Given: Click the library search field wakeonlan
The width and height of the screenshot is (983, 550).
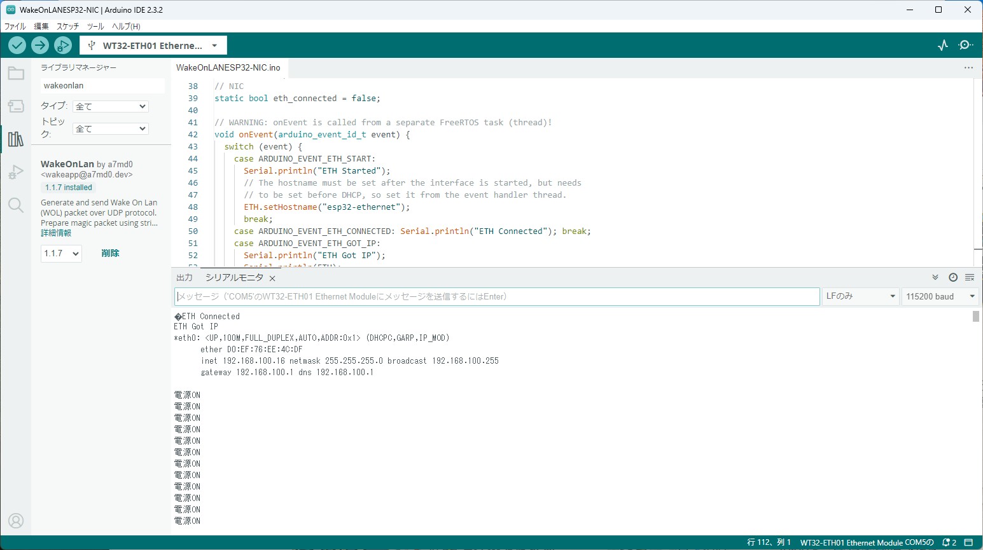Looking at the screenshot, I should [x=102, y=86].
